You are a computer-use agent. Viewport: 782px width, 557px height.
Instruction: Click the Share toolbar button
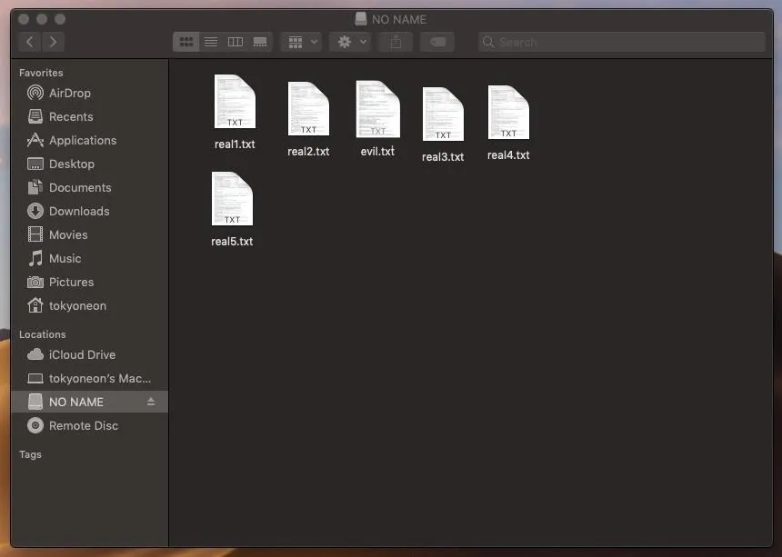coord(396,42)
